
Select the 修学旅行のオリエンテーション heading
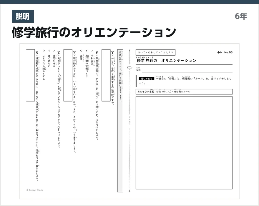coord(94,33)
